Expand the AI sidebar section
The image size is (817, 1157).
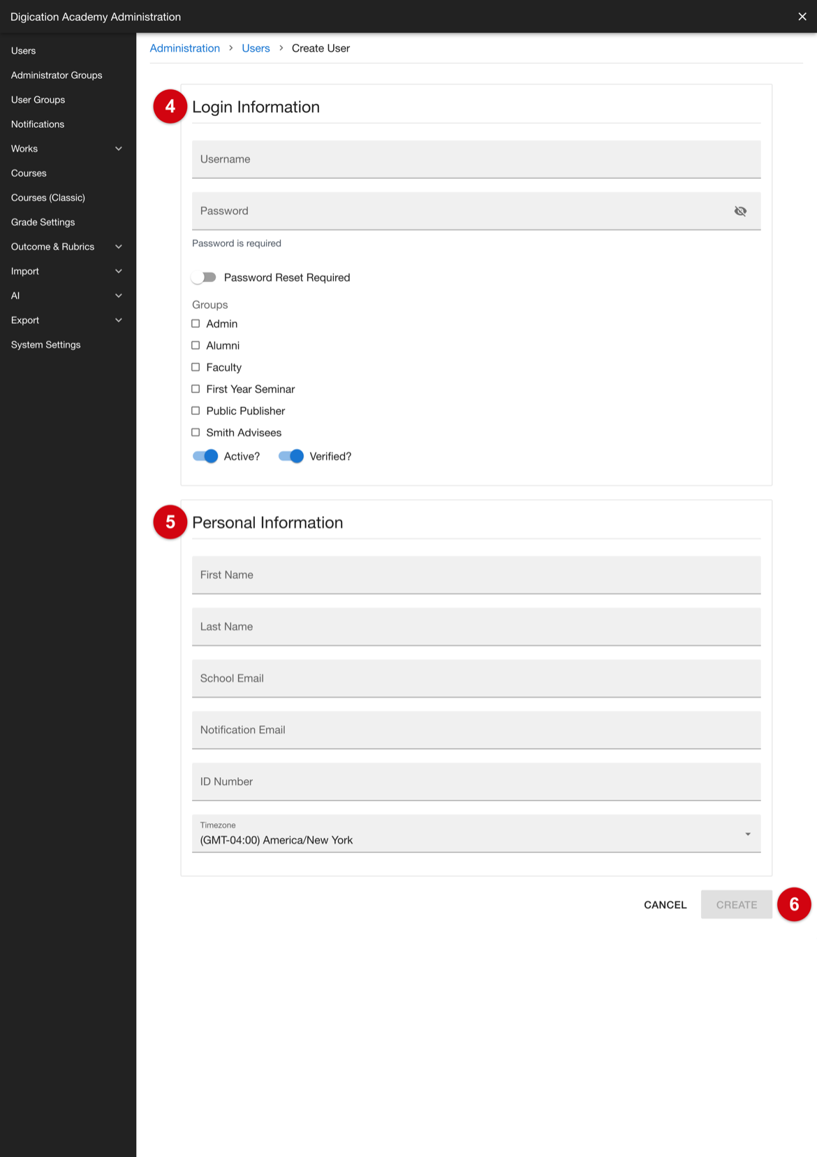tap(68, 295)
